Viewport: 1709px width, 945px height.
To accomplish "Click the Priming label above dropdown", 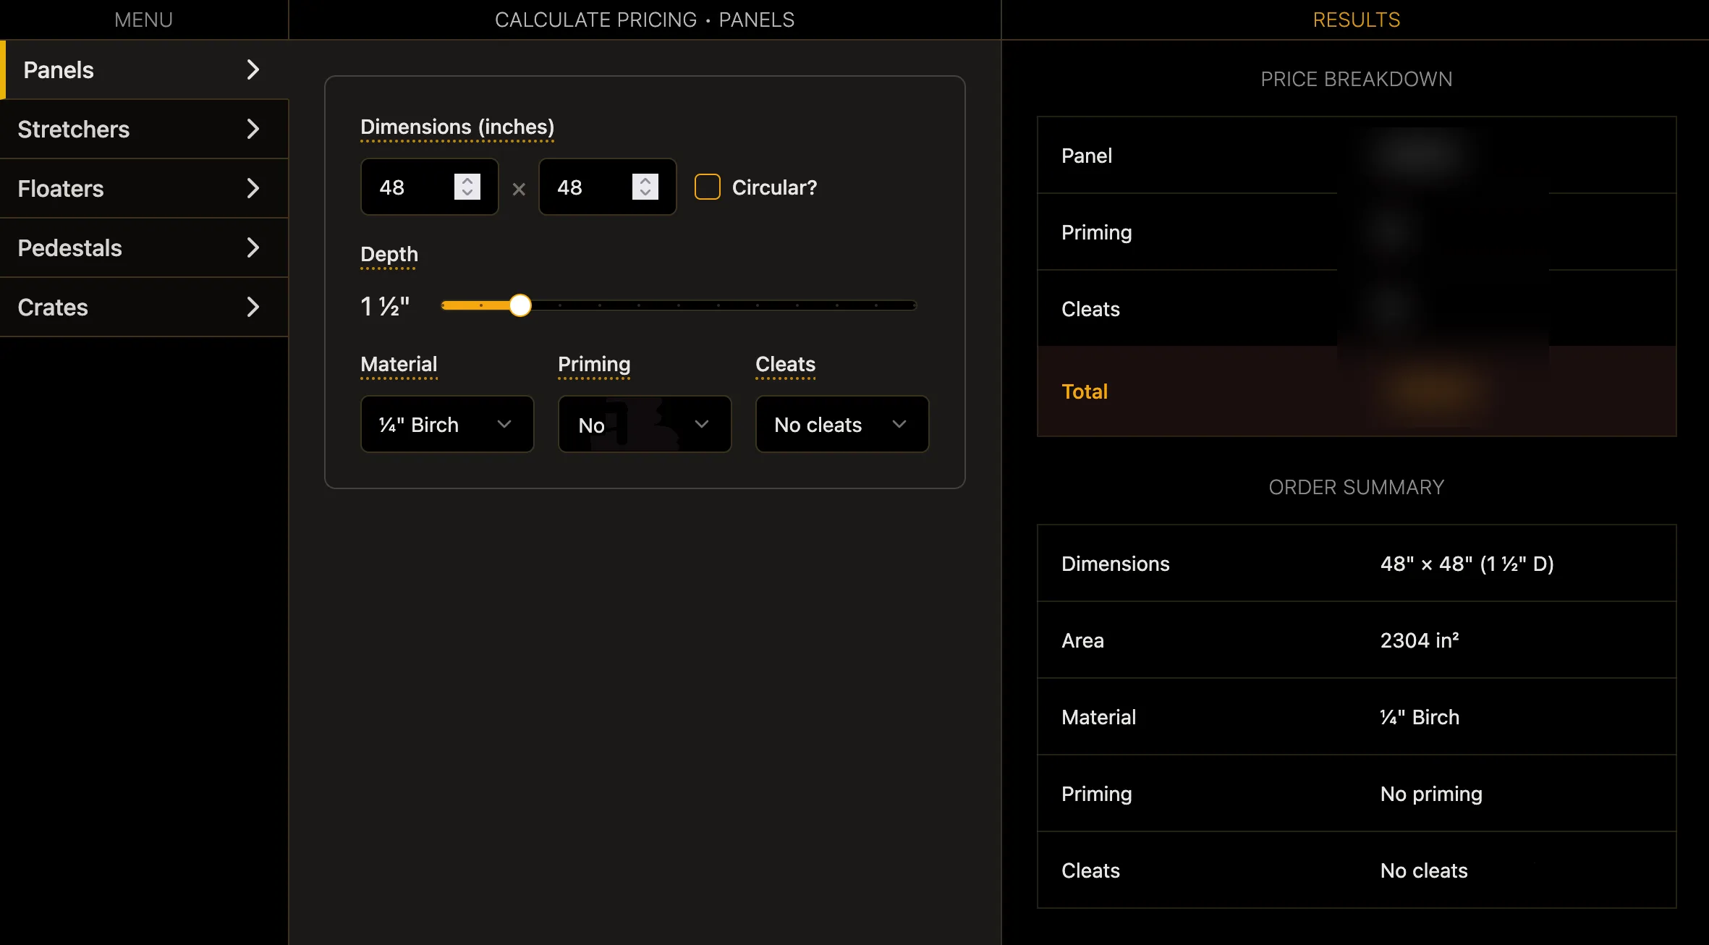I will pos(594,364).
